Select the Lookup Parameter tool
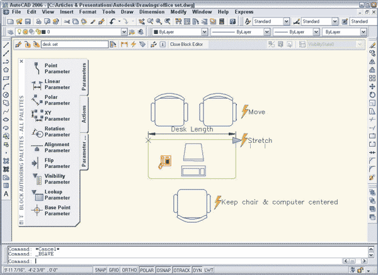 [x=50, y=194]
